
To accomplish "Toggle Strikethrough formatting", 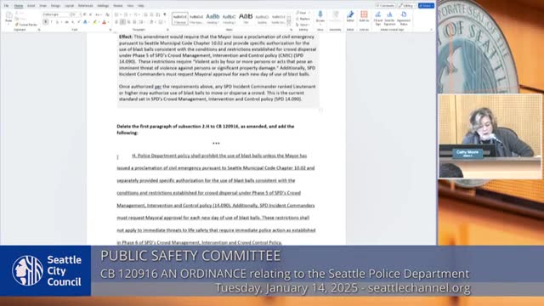I will 66,22.
